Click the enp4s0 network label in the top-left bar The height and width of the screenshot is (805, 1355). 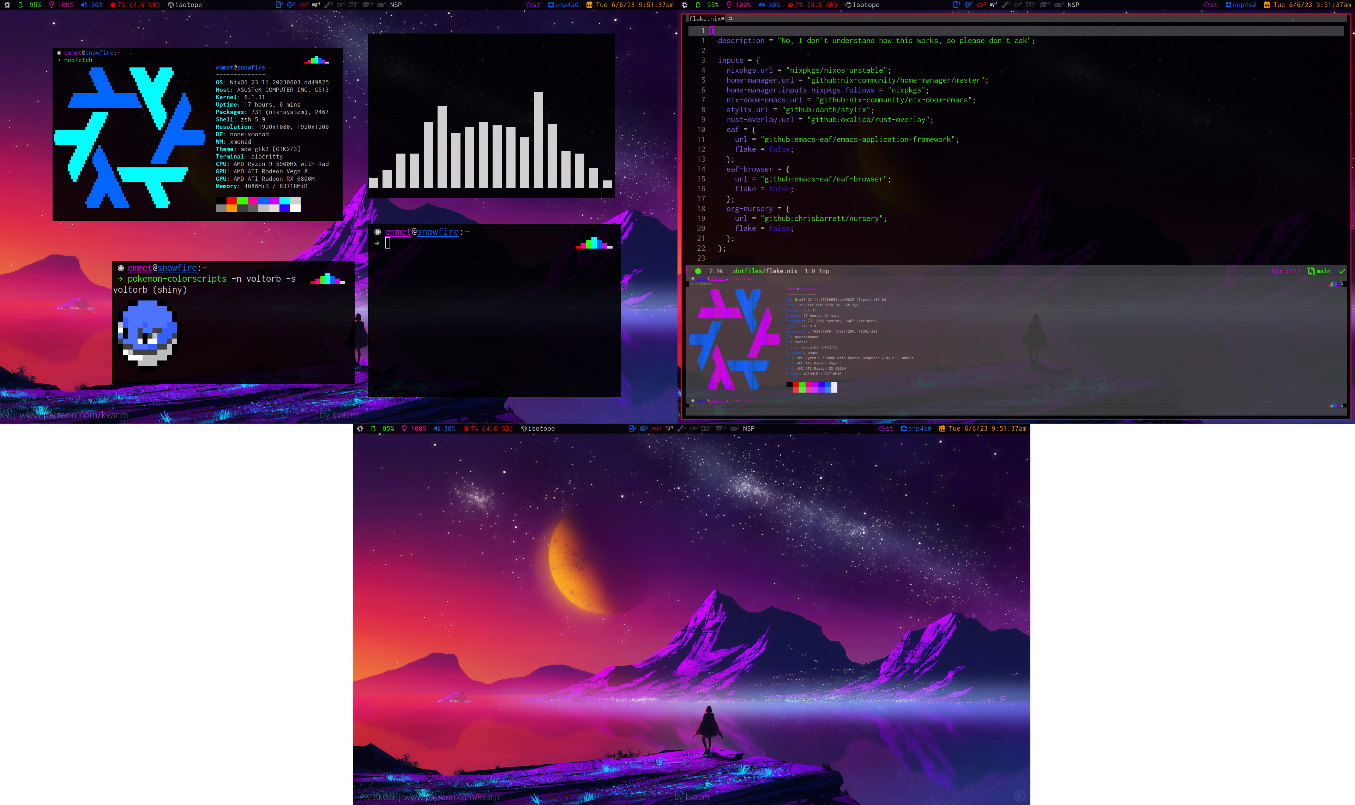[566, 5]
